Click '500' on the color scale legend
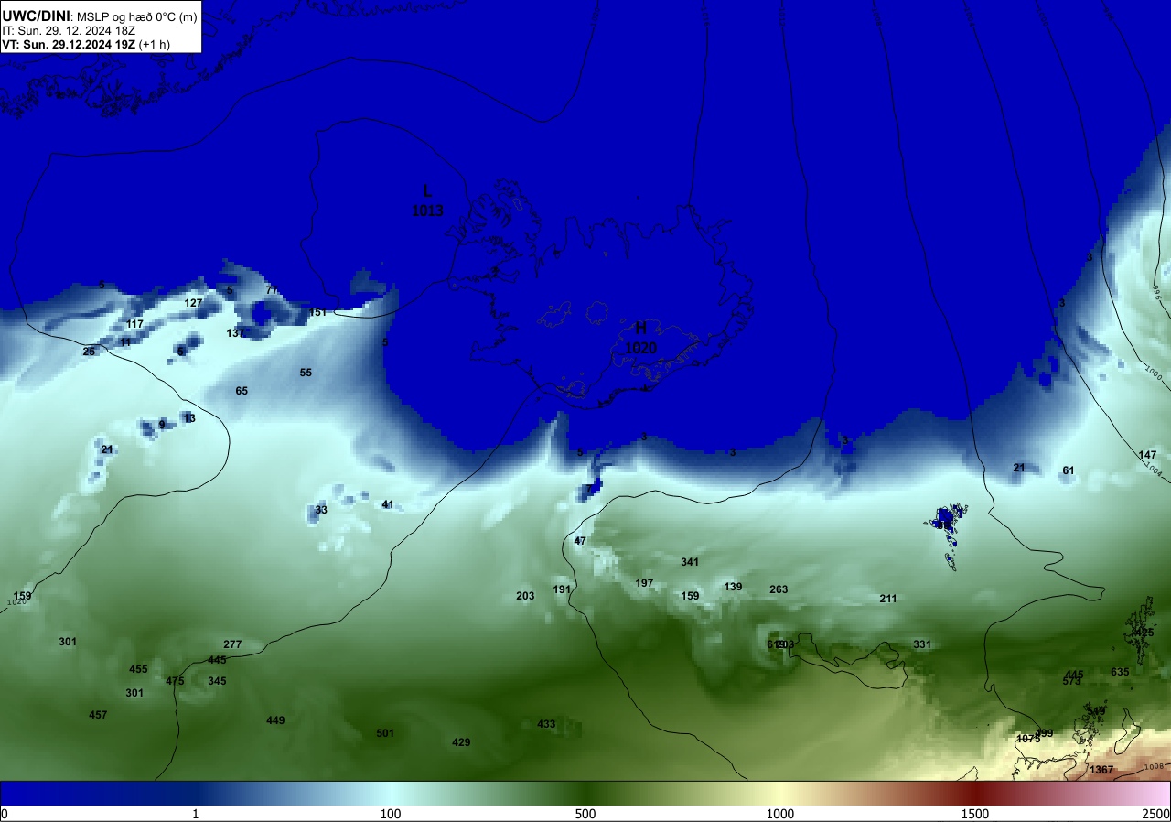This screenshot has height=822, width=1171. [x=585, y=814]
